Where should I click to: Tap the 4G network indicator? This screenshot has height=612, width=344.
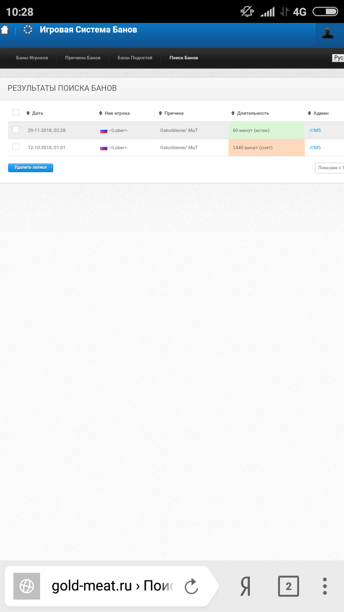pos(300,12)
